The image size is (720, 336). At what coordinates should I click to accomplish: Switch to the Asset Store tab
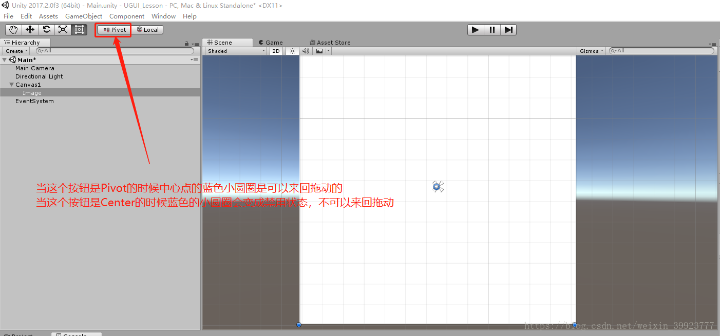(330, 43)
